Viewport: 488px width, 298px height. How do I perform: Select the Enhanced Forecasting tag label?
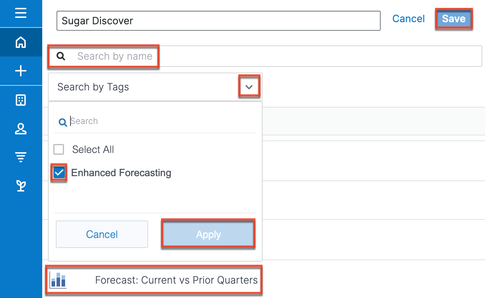[121, 173]
